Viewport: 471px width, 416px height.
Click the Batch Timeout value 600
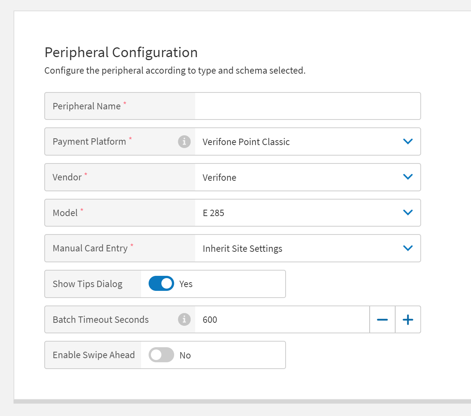coord(209,320)
